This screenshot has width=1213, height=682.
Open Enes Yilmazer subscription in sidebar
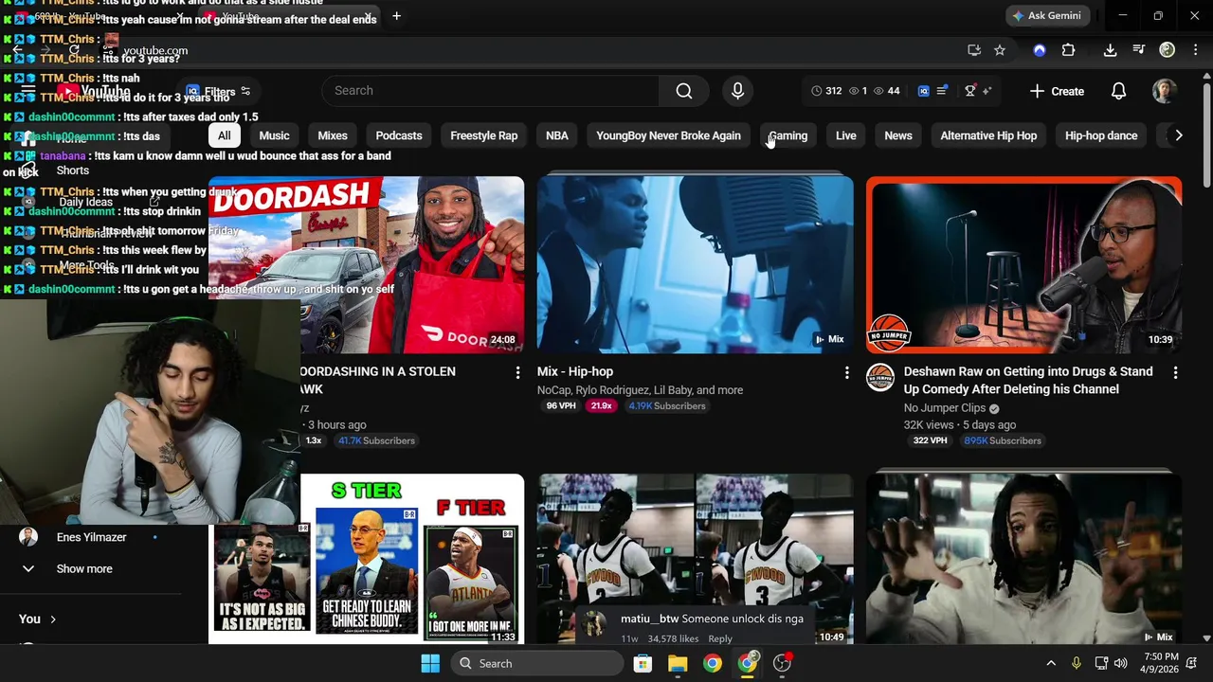91,537
